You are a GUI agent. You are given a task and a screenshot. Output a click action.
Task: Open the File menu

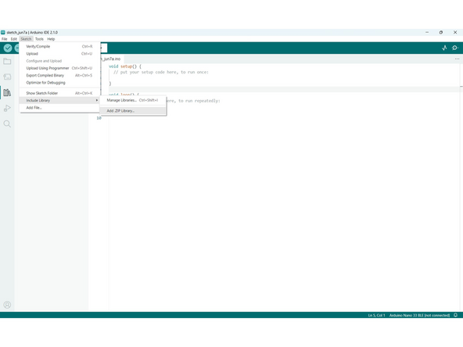click(x=5, y=39)
